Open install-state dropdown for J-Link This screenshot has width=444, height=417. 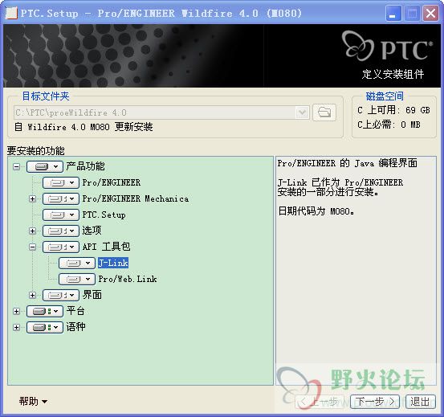coord(77,264)
